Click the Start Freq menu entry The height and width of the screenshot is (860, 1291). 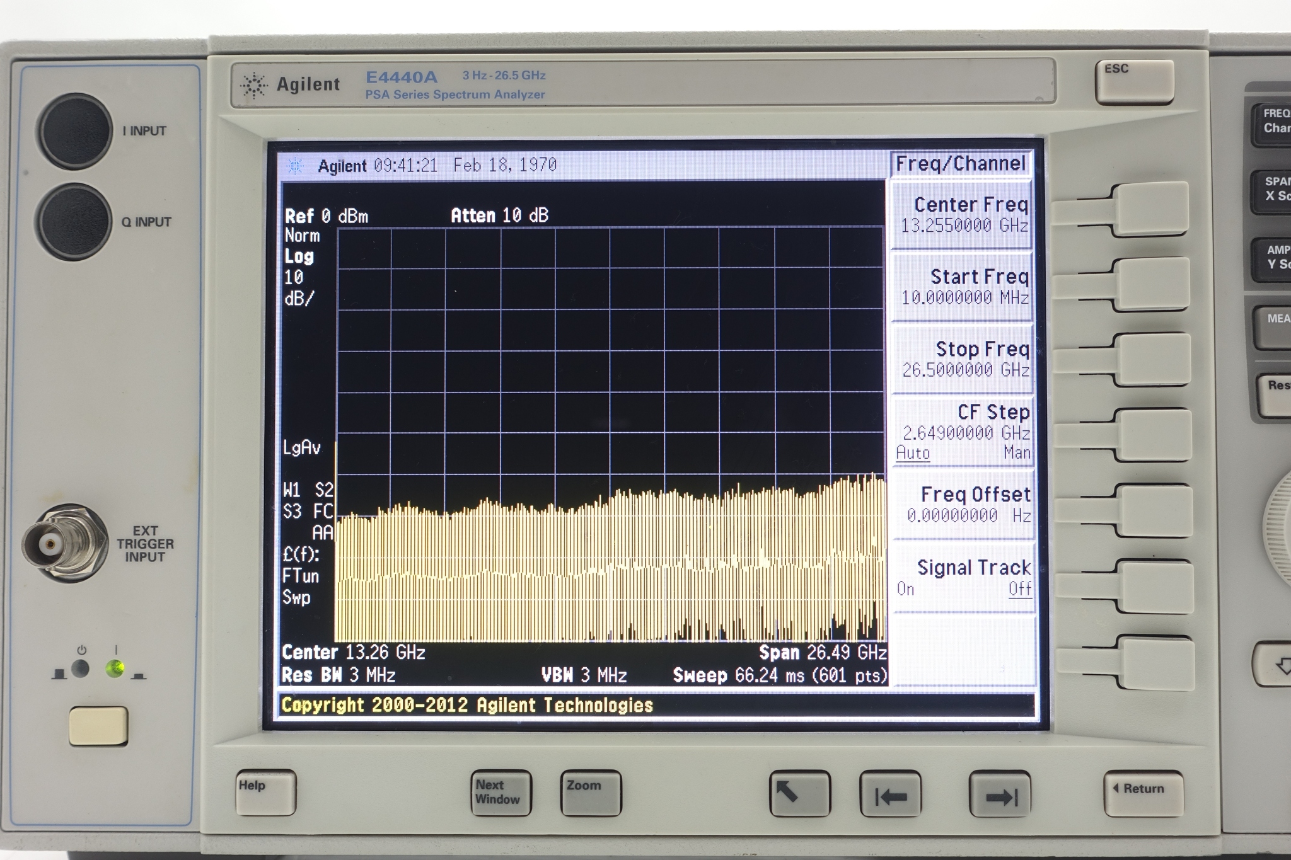coord(962,287)
